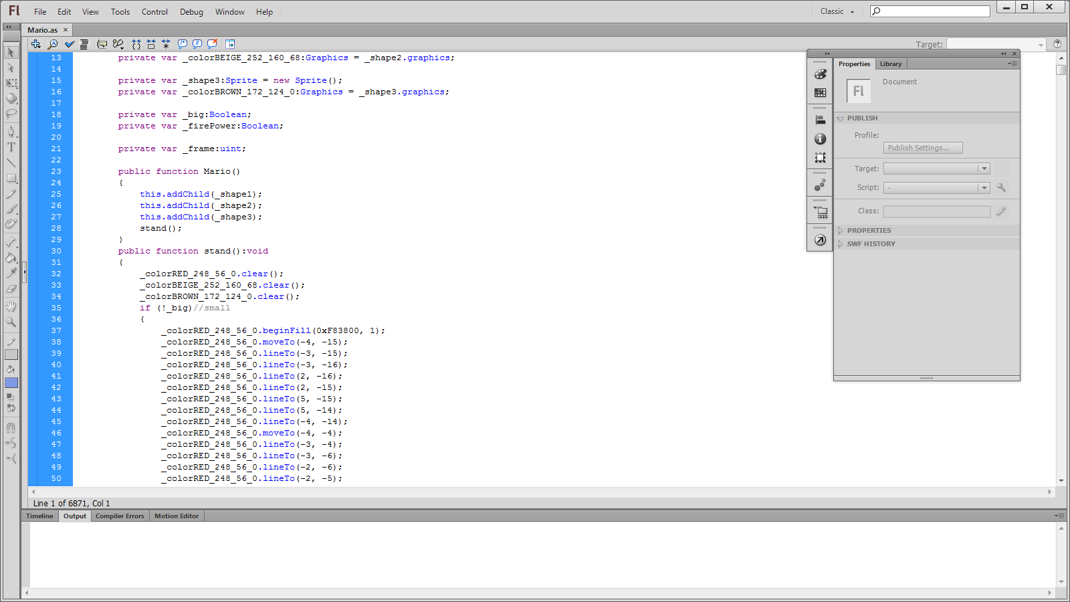Open the Script dropdown in Publish settings
Viewport: 1070px width, 602px height.
pos(983,187)
